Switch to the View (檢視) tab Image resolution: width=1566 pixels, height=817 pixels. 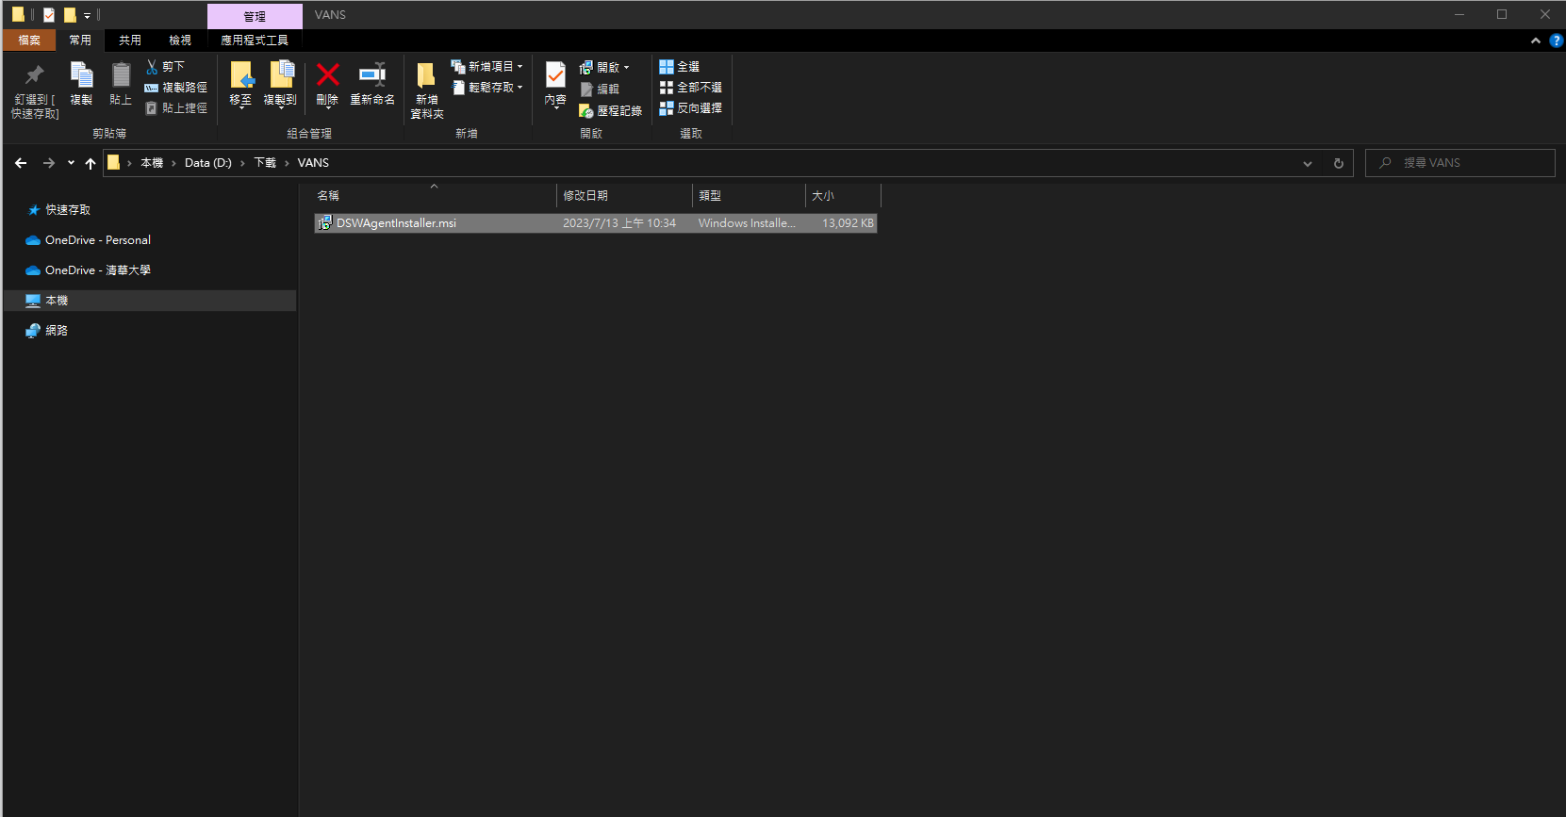pyautogui.click(x=180, y=41)
